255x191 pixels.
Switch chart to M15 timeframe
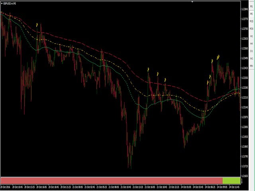tap(251, 21)
